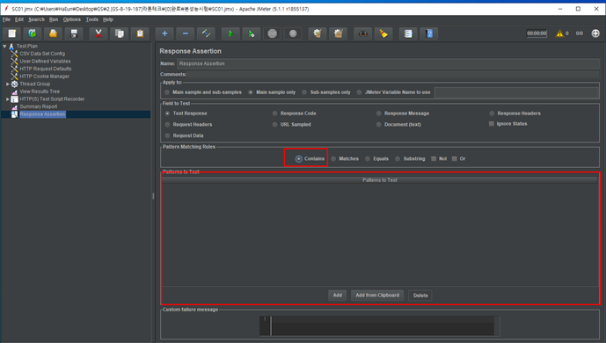Select JMeter Variable Name to use option

[360, 92]
